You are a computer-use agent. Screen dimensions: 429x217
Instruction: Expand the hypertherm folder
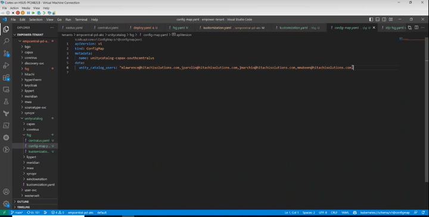35,80
